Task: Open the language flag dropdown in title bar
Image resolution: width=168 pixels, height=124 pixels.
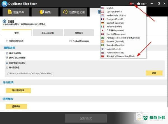Action: coord(132,4)
